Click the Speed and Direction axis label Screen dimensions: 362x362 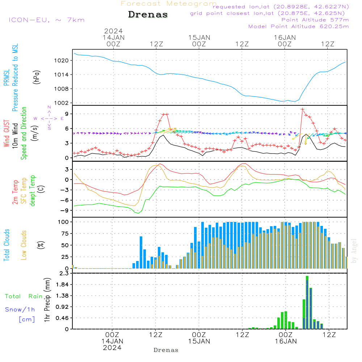pyautogui.click(x=24, y=133)
